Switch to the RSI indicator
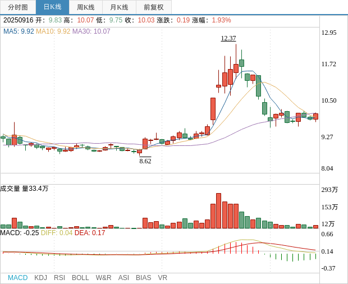 [59, 278]
